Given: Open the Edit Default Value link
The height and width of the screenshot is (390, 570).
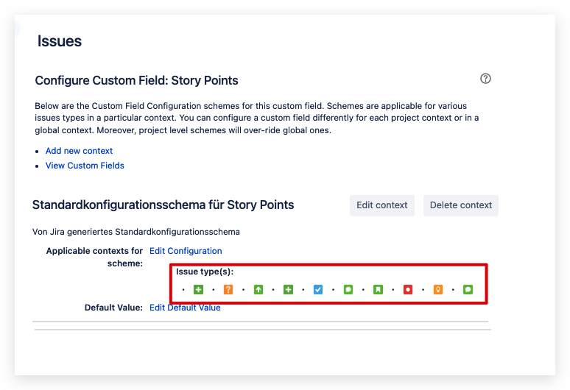Looking at the screenshot, I should (185, 308).
